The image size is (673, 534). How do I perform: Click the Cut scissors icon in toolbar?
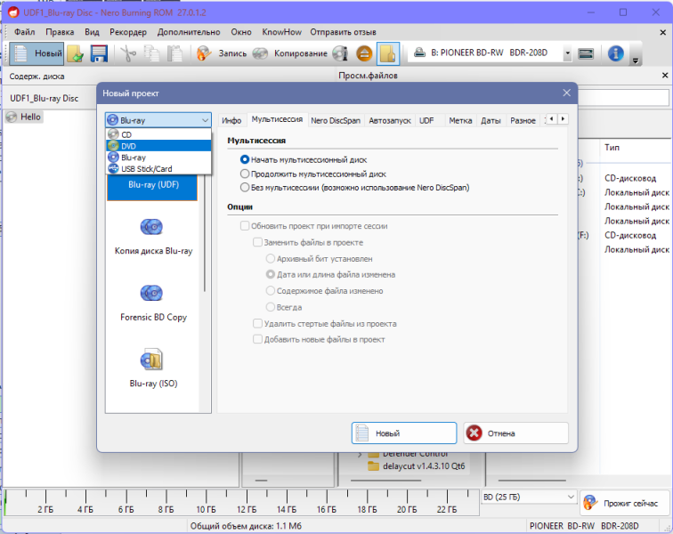coord(128,53)
